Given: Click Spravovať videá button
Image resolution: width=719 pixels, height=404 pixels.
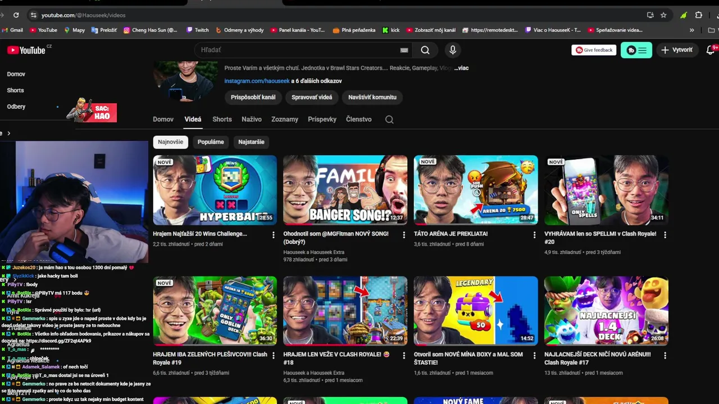Looking at the screenshot, I should click(x=312, y=97).
